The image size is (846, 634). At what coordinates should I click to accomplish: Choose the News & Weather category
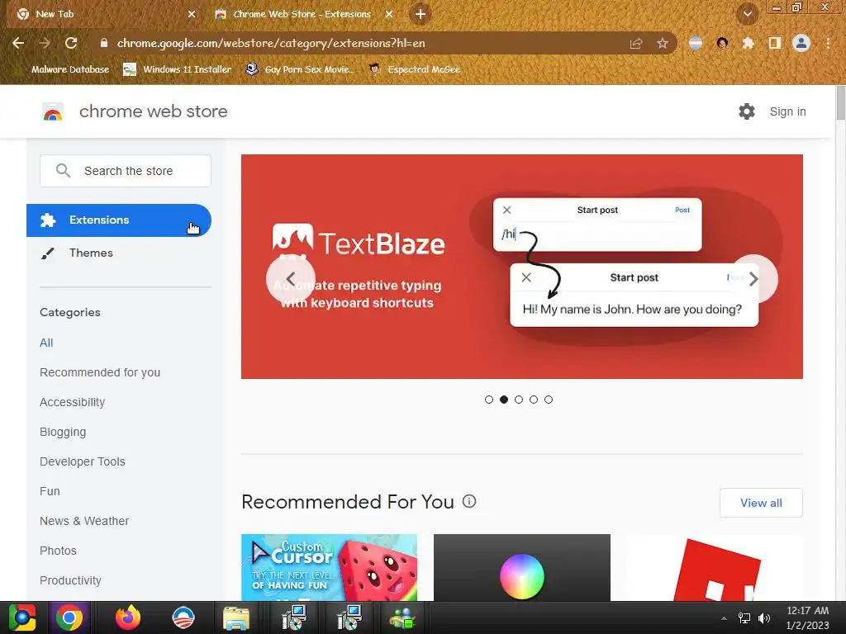tap(84, 521)
